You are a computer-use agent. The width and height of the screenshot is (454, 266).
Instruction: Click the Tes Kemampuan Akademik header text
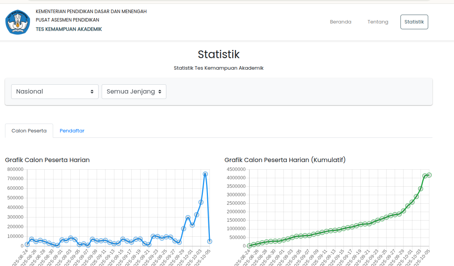click(69, 29)
